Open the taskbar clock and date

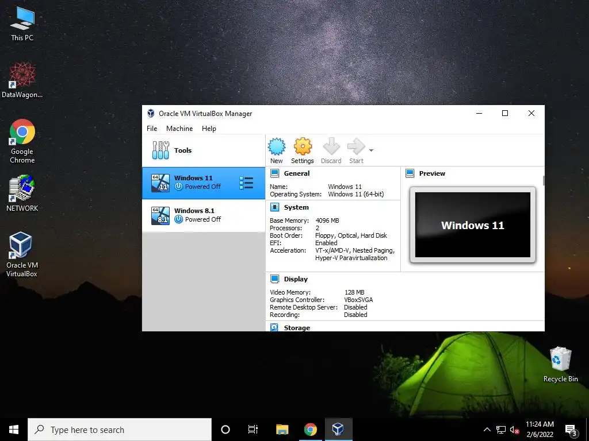[x=540, y=430]
